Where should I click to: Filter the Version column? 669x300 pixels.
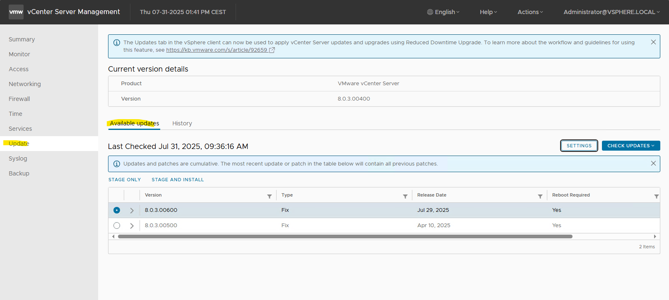(x=270, y=196)
